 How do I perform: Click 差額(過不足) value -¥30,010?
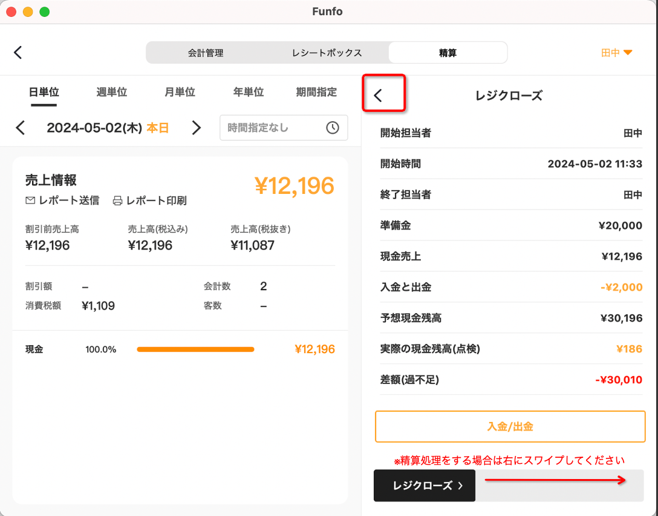[x=619, y=380]
